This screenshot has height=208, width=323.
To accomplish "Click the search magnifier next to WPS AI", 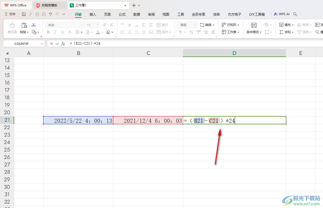I will point(295,14).
